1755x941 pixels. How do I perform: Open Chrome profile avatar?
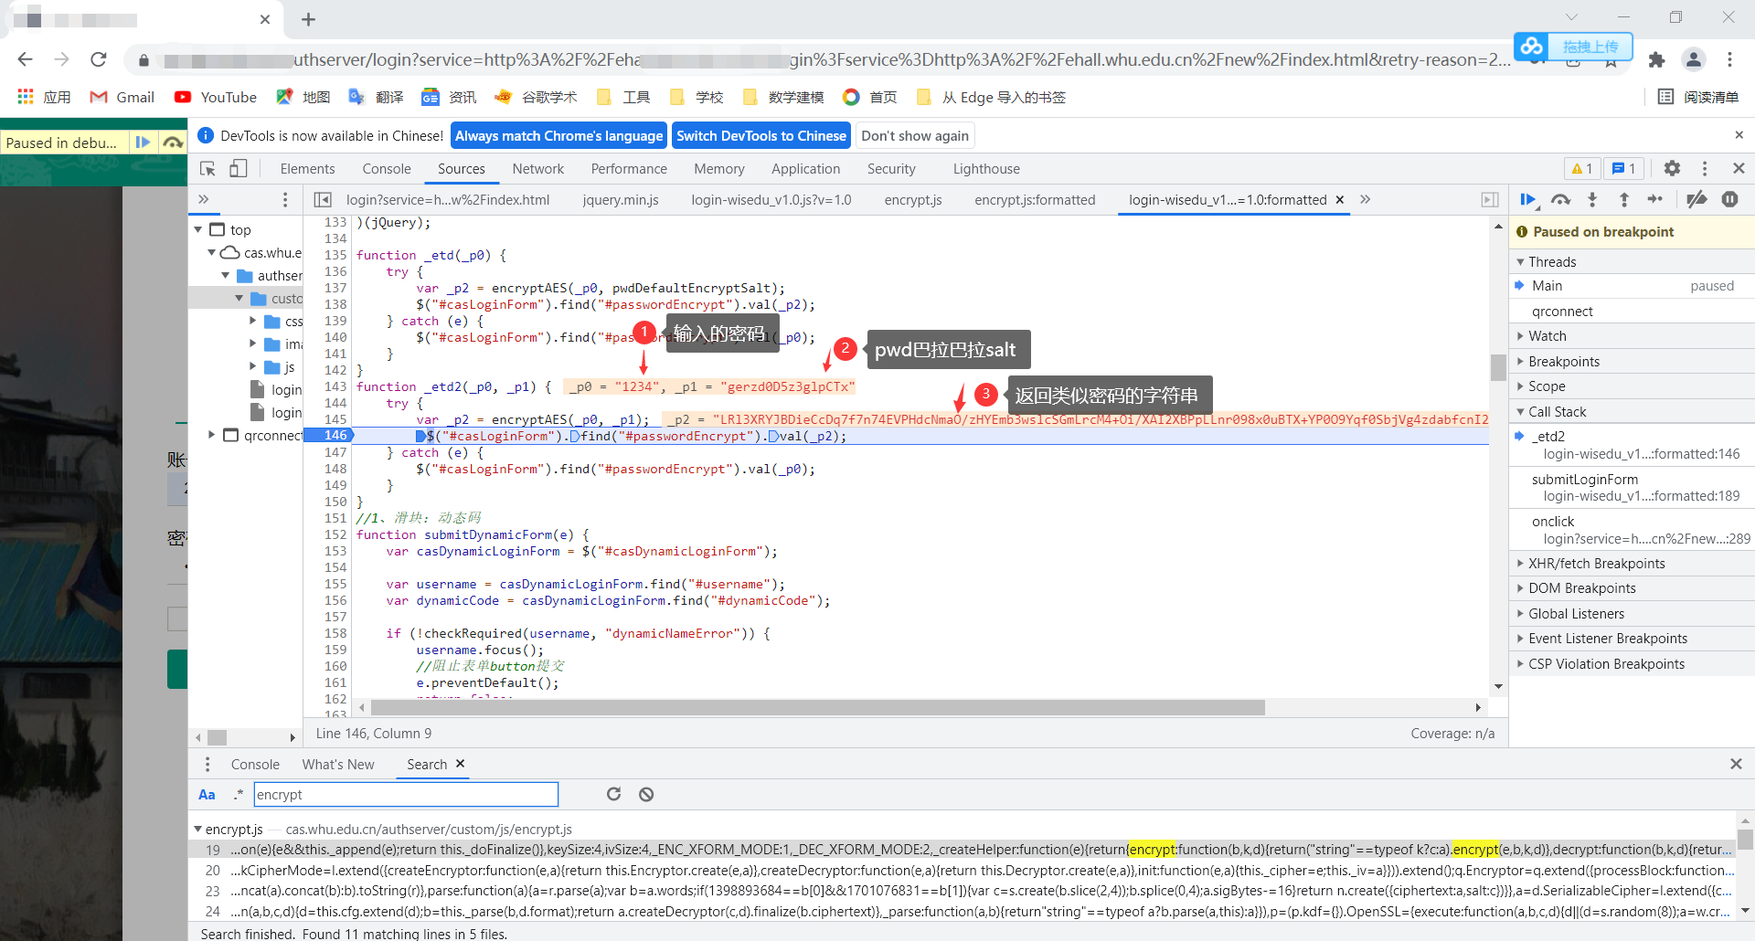tap(1694, 59)
